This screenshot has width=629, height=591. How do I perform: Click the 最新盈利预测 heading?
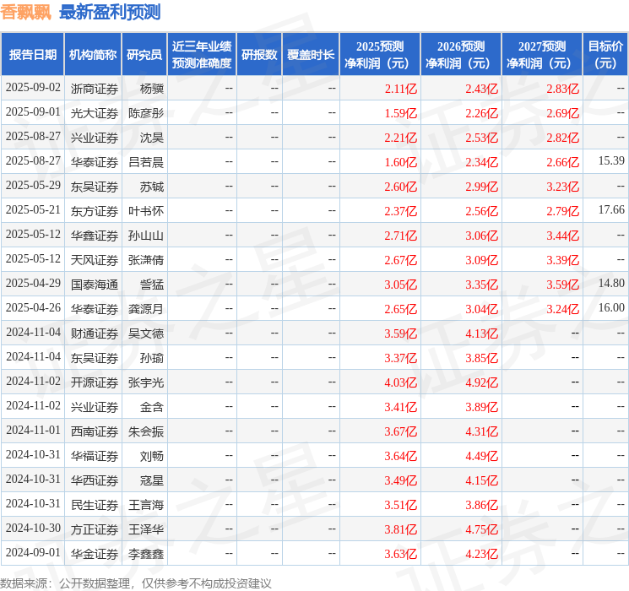(x=110, y=12)
